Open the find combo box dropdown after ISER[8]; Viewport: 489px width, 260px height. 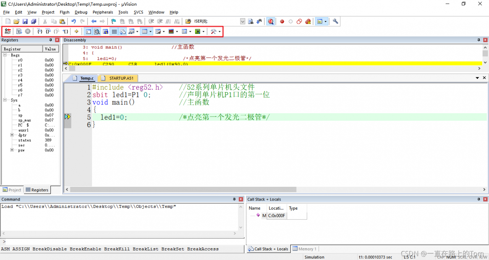243,21
